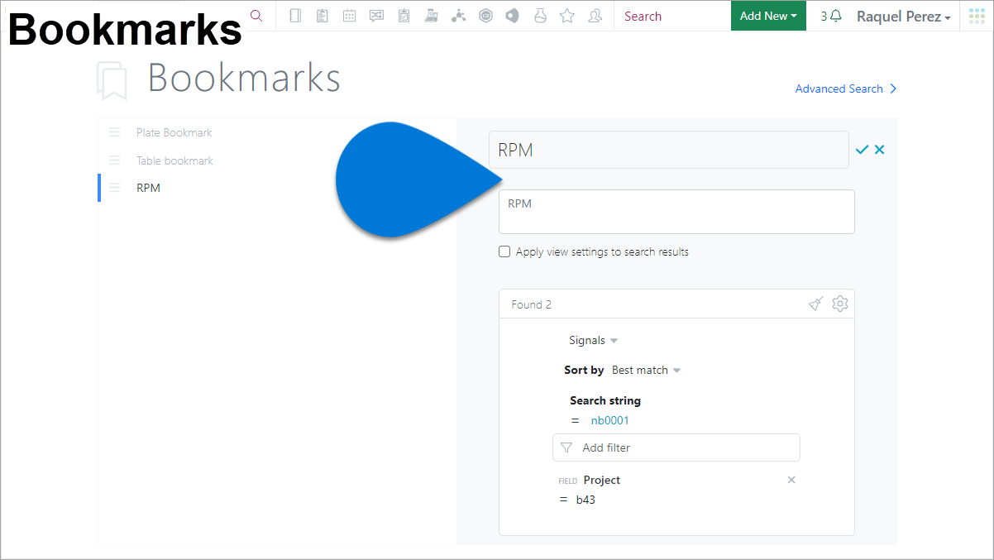Click the drag handle of Plate Bookmark

click(x=115, y=132)
